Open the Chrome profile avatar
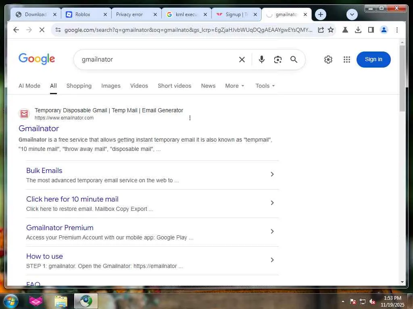The width and height of the screenshot is (413, 309). click(384, 30)
